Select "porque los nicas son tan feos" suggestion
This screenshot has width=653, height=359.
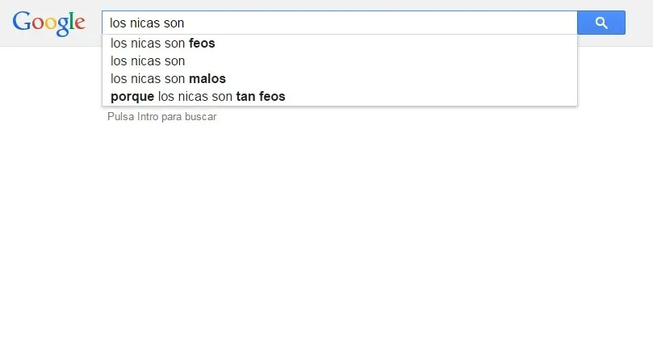(198, 97)
